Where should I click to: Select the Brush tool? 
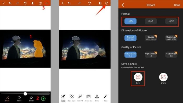point(7,99)
